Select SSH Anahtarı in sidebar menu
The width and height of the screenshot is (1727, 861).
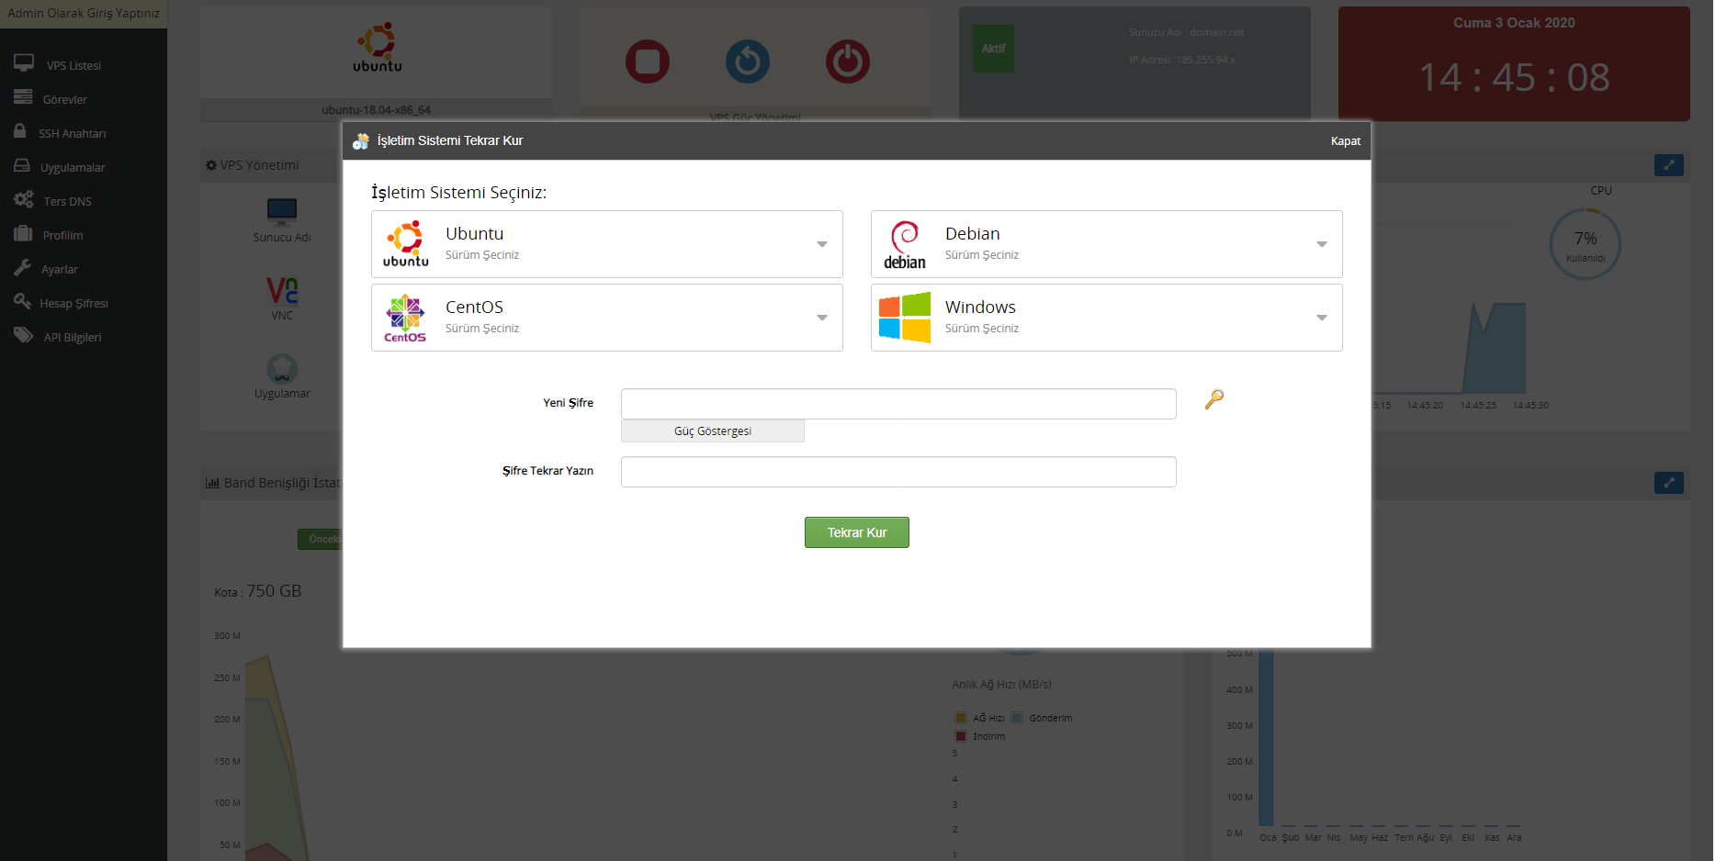[72, 133]
